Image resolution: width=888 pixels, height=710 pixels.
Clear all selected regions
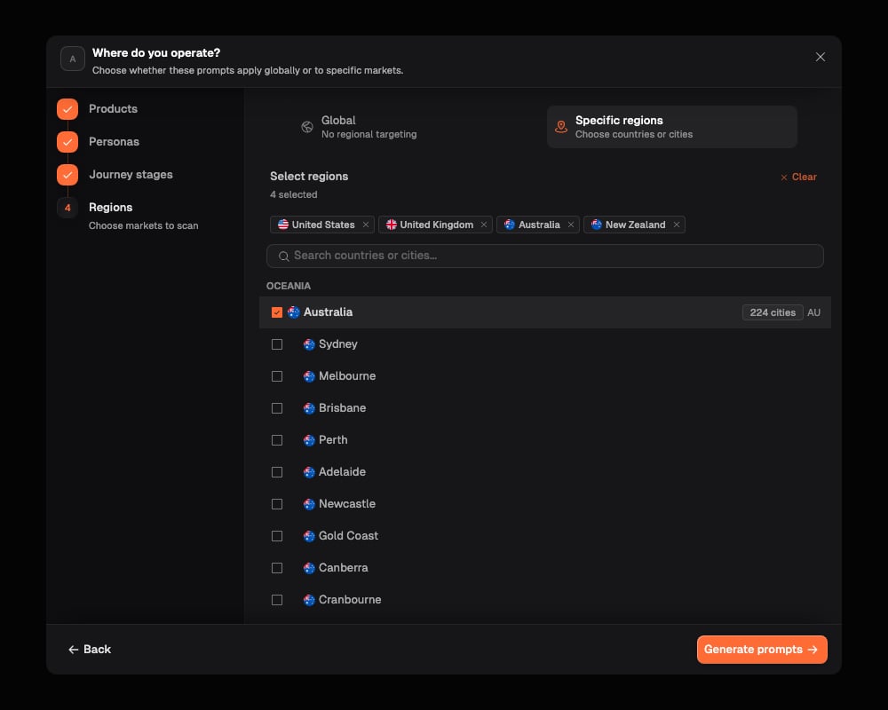pyautogui.click(x=798, y=177)
